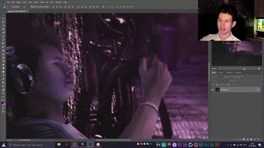Change the screen mode icon
Screen dimensions: 264x148
click(x=3, y=111)
